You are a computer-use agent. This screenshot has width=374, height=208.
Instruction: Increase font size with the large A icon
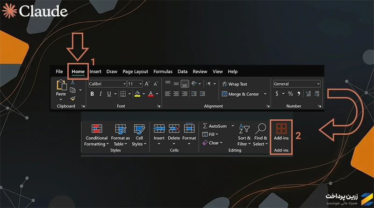(147, 84)
